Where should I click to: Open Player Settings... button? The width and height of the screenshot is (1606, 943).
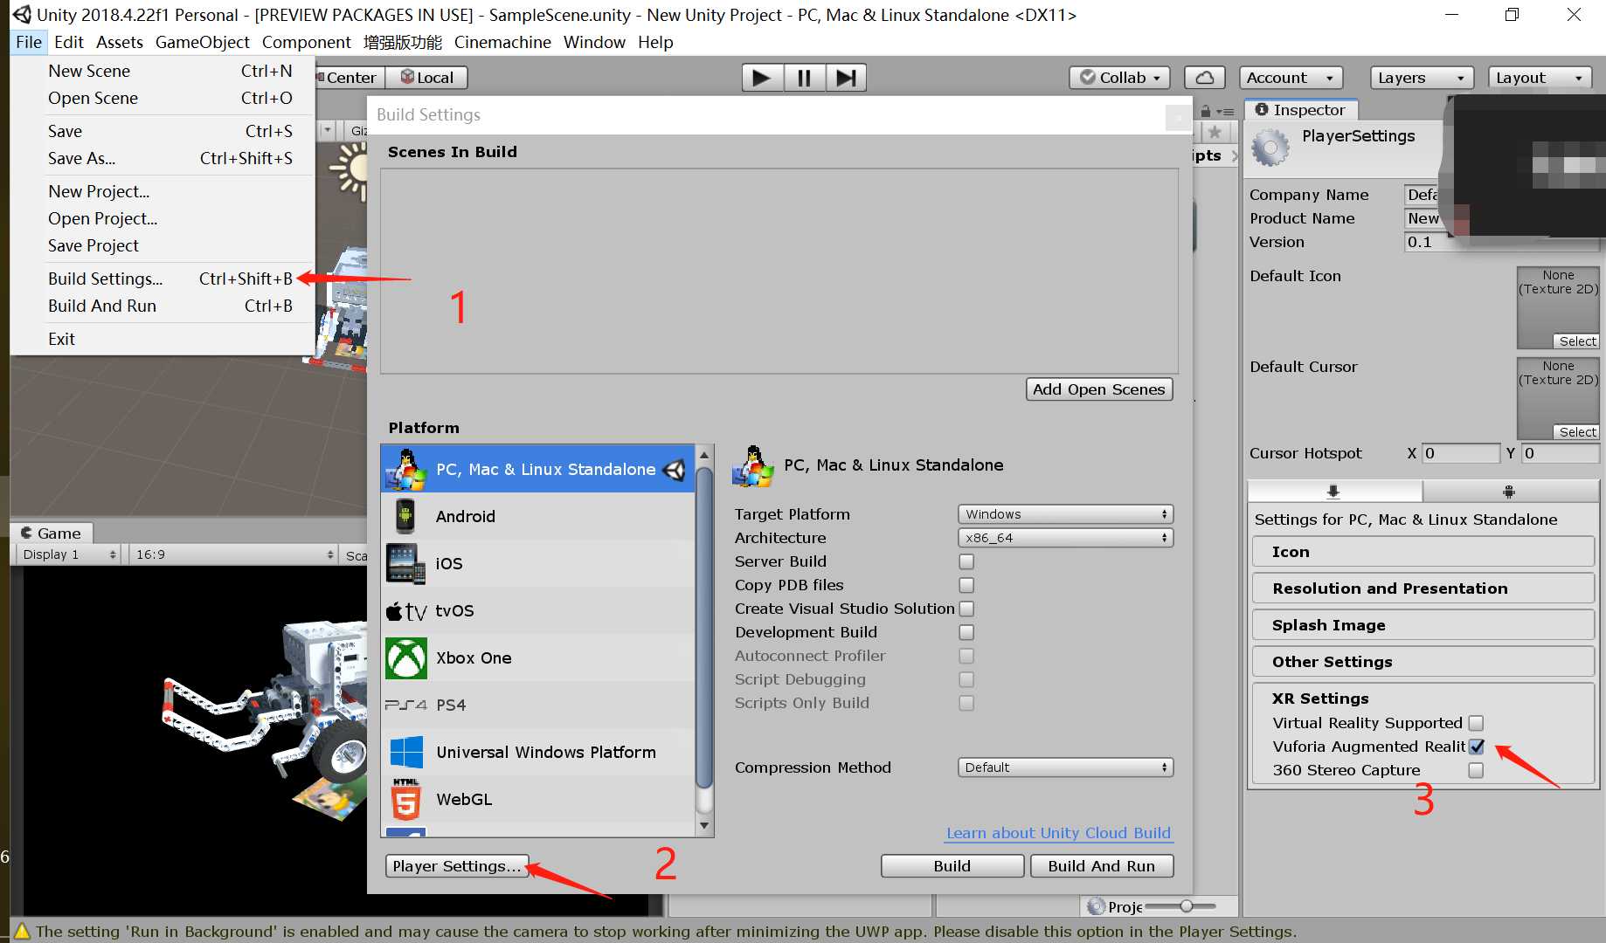[457, 866]
